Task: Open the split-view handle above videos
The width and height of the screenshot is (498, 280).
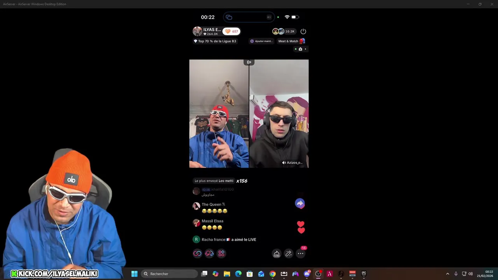Action: click(x=249, y=62)
